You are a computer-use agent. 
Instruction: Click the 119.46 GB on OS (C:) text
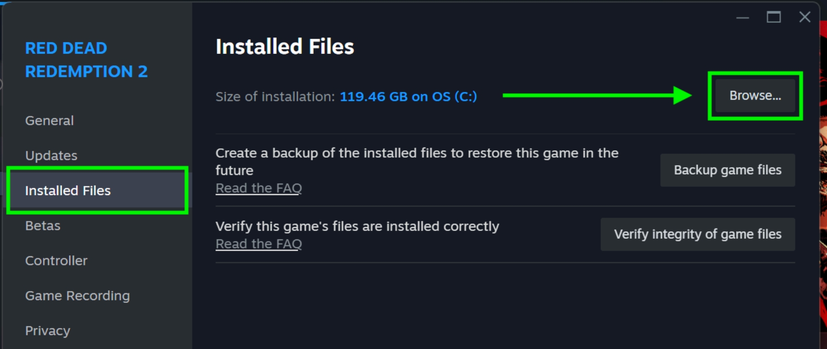(408, 96)
